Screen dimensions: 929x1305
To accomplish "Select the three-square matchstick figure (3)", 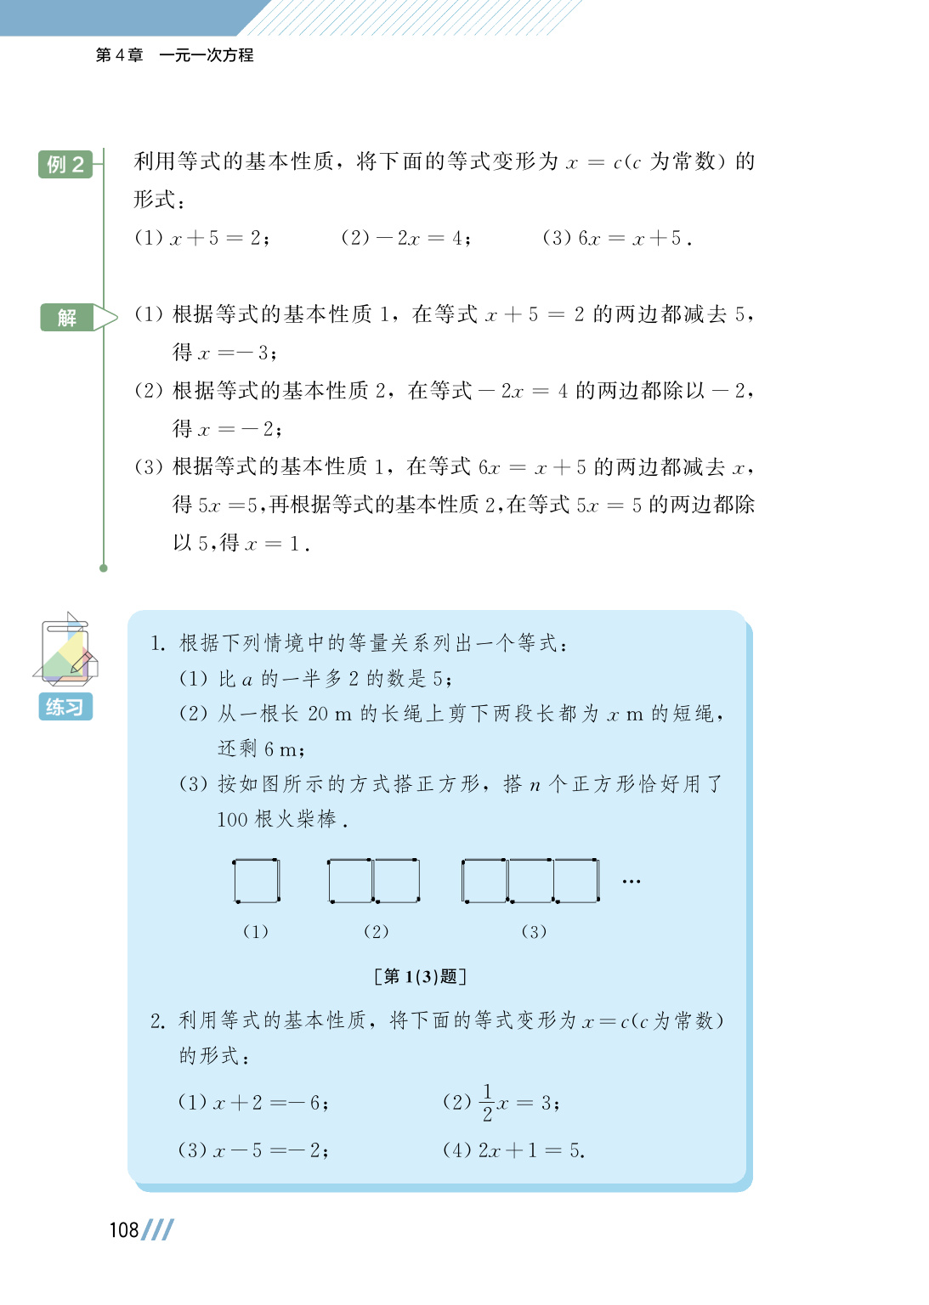I will [531, 881].
